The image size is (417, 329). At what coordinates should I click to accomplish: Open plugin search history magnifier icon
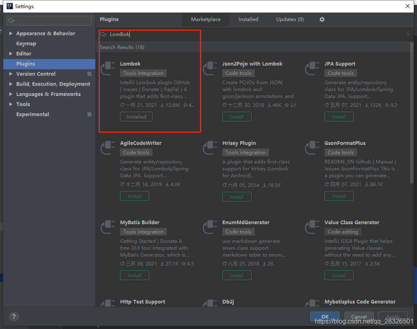[x=103, y=34]
